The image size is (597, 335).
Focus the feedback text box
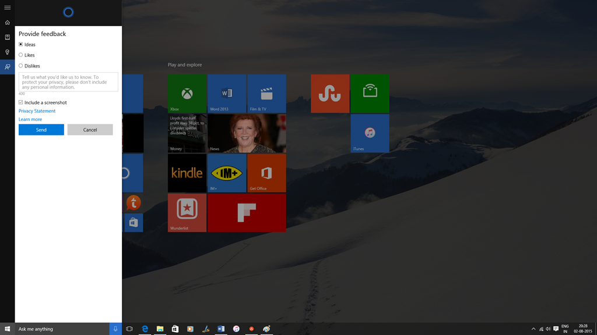(x=68, y=82)
